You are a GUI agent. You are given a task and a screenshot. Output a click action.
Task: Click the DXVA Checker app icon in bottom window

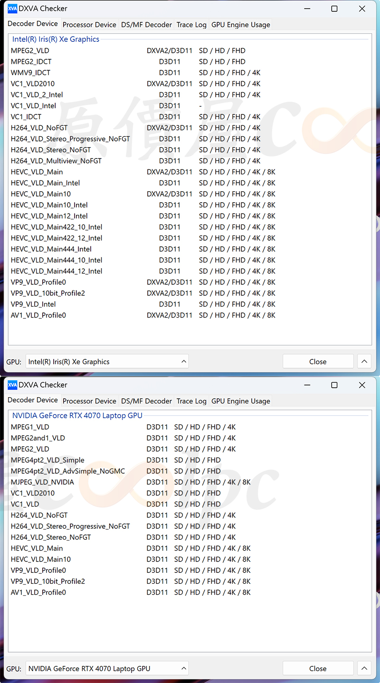coord(12,385)
